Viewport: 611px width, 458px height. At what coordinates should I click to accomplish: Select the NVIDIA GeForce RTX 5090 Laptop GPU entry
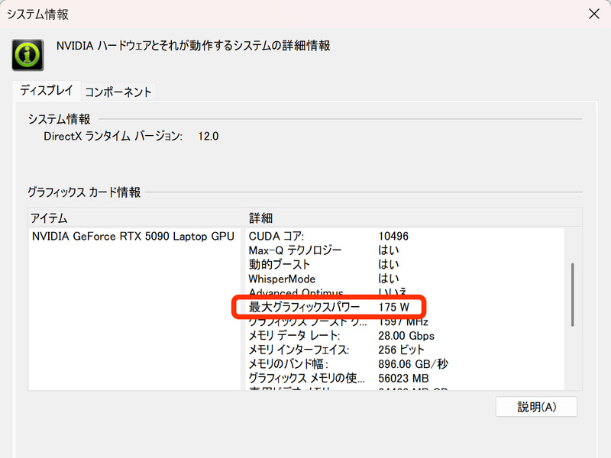pos(134,237)
